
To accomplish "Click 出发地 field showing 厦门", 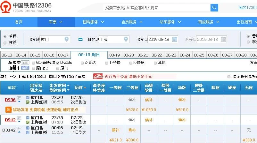I will pos(55,39).
